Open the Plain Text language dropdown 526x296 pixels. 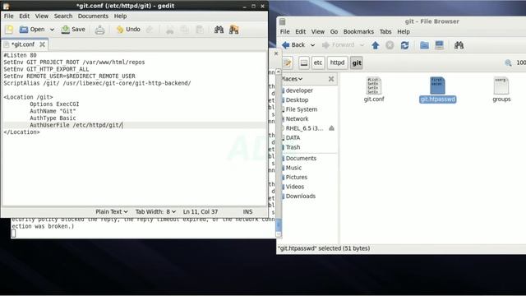(x=112, y=212)
